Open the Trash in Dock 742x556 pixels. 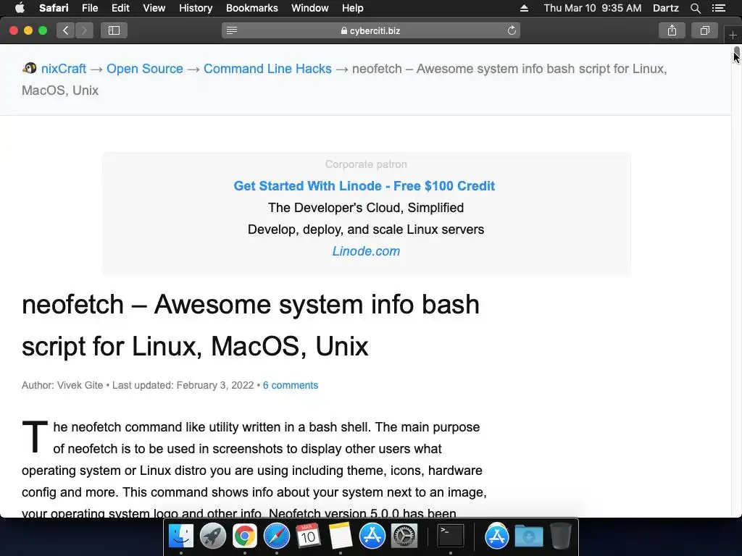point(561,536)
